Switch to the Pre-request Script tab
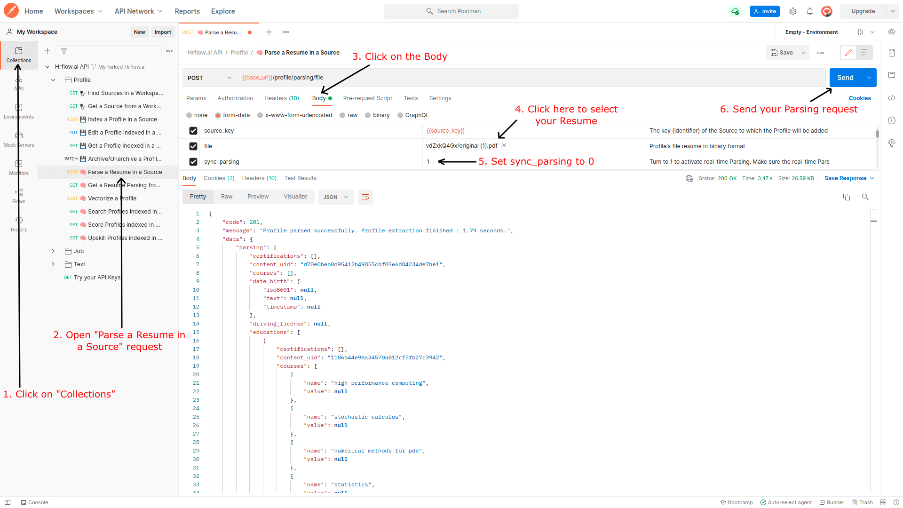 tap(367, 98)
